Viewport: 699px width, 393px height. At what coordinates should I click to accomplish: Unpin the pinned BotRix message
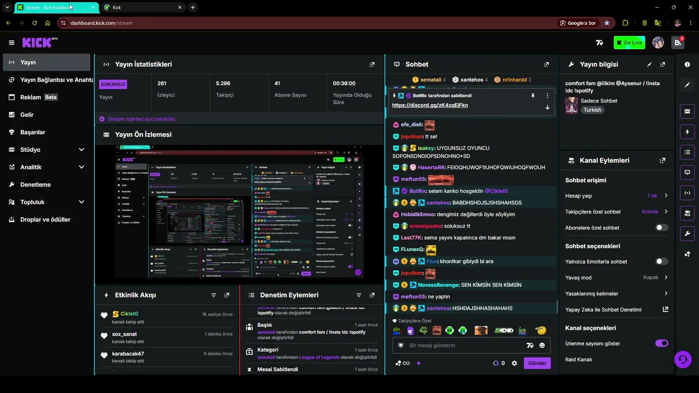click(x=533, y=96)
